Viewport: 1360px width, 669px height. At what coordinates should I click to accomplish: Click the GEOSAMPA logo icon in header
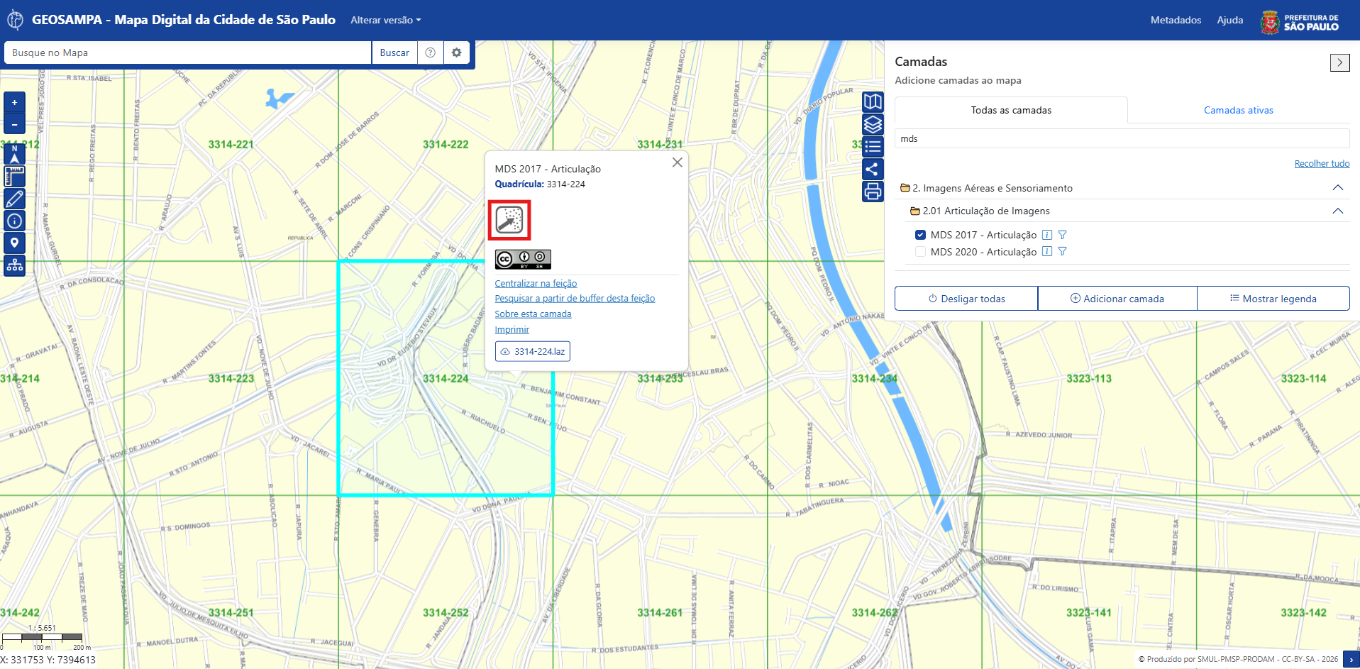(15, 20)
